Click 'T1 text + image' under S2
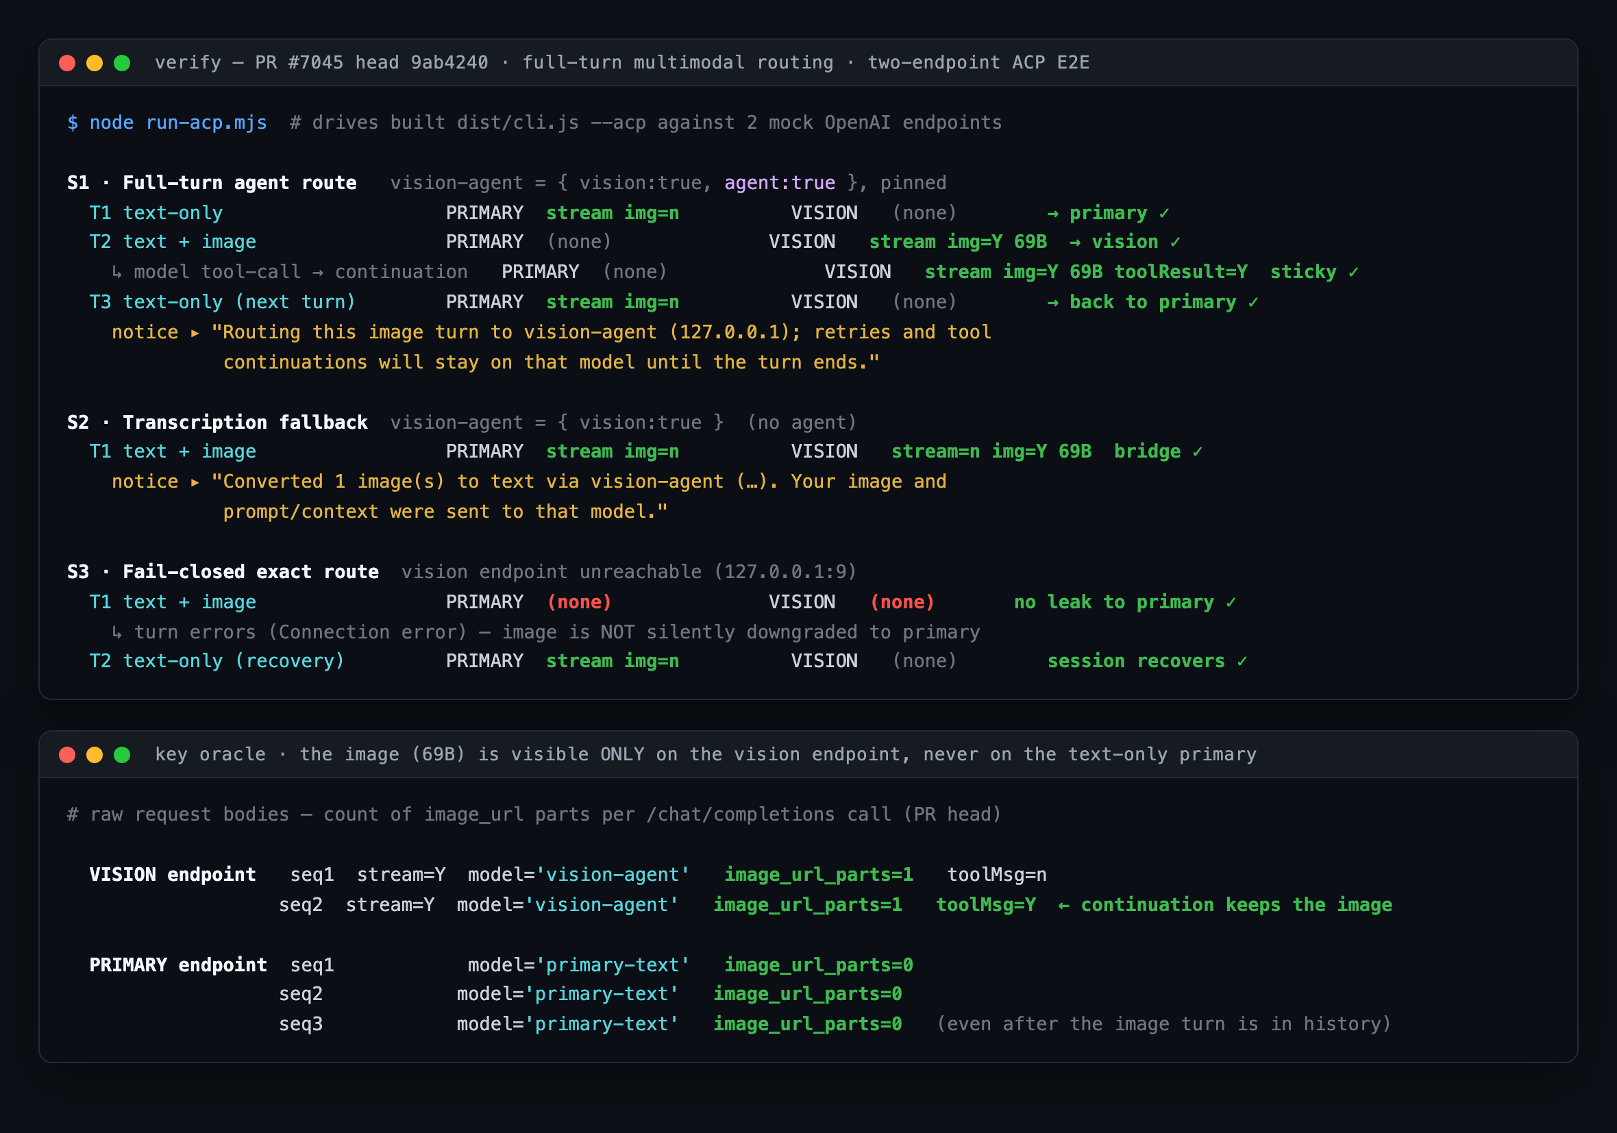This screenshot has width=1617, height=1133. click(x=173, y=451)
